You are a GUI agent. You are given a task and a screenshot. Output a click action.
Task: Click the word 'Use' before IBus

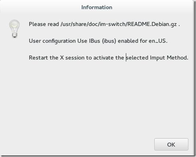(x=82, y=41)
